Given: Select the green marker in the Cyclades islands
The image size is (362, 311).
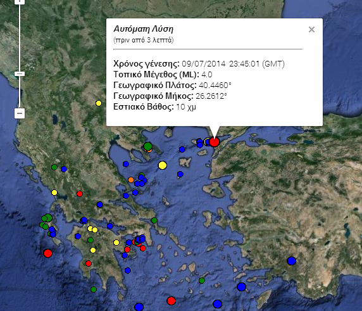Looking at the screenshot, I should pyautogui.click(x=202, y=281).
